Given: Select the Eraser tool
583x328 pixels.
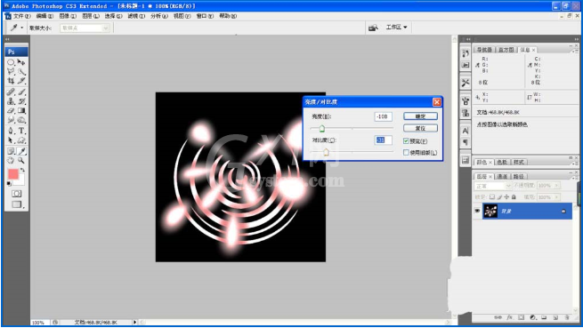Looking at the screenshot, I should click(x=11, y=110).
